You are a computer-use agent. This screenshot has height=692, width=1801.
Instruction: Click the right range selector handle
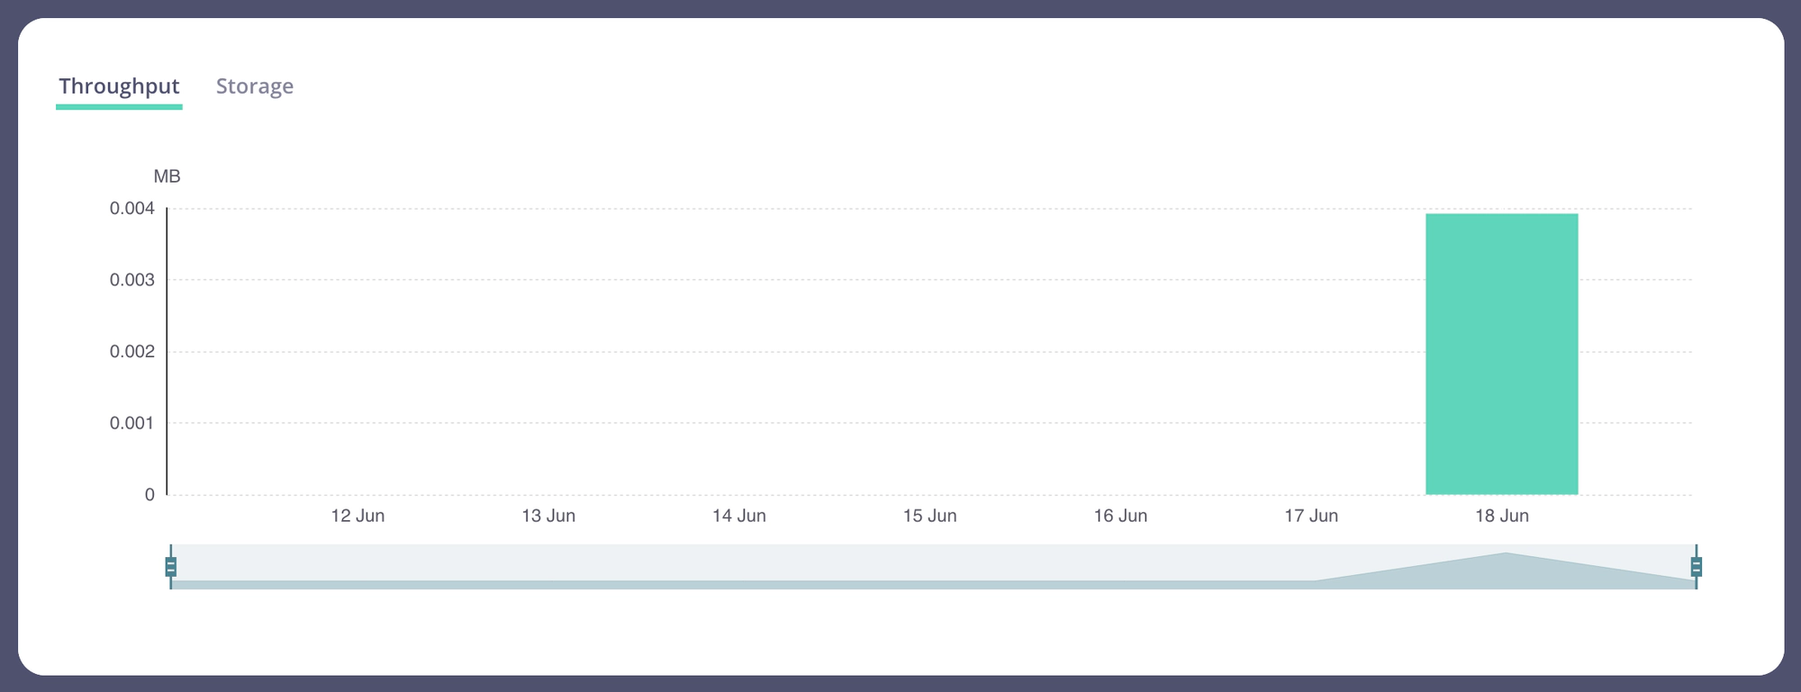coord(1696,567)
